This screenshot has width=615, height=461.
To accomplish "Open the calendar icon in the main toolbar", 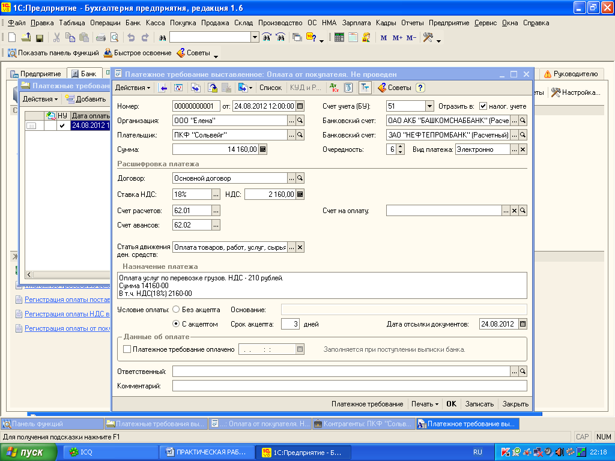I will tap(353, 38).
